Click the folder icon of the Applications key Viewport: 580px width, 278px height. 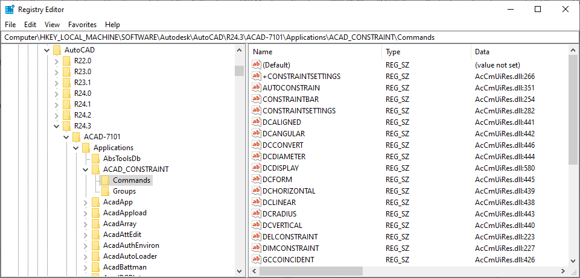click(x=86, y=148)
